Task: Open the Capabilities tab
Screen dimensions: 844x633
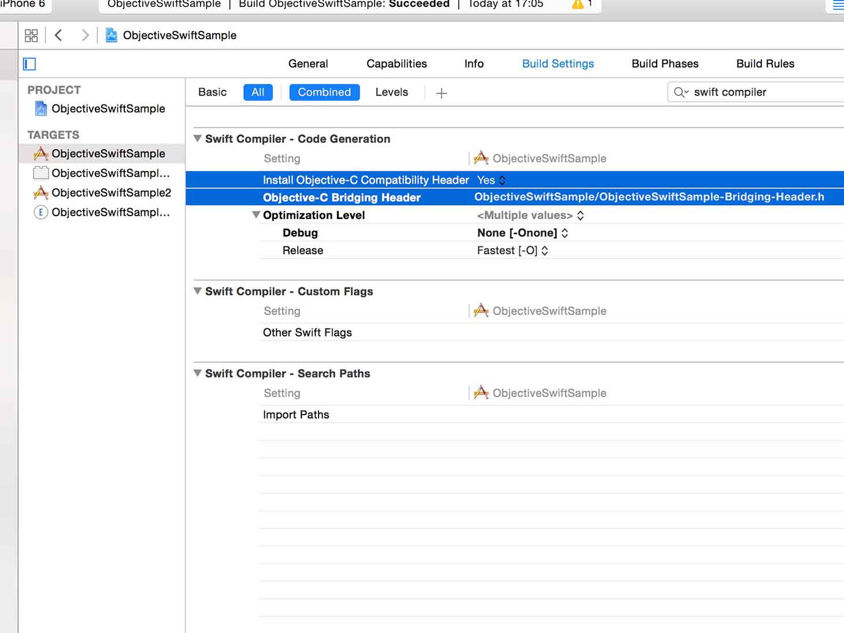Action: 397,64
